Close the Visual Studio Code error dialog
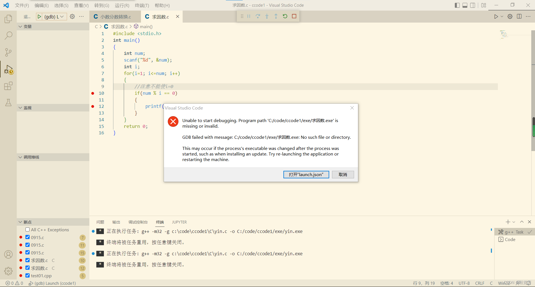Viewport: 535px width, 287px height. 352,108
